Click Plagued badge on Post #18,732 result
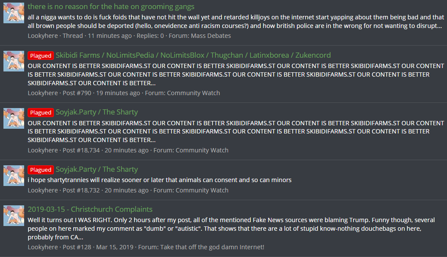Screen dimensions: 447x257 [41, 170]
